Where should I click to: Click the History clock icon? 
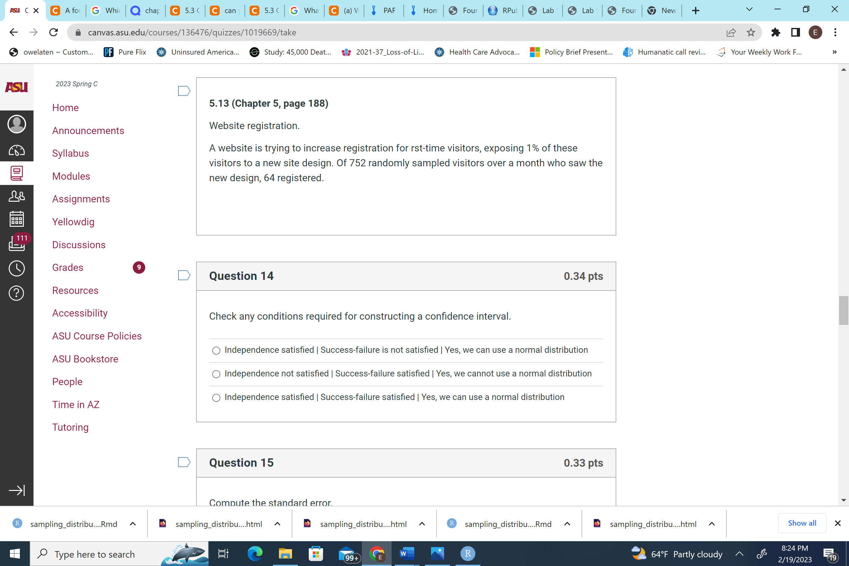(17, 268)
